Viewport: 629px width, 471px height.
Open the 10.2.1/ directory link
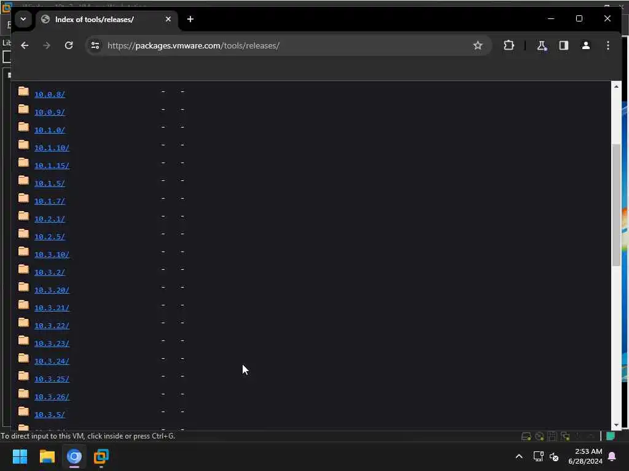click(49, 219)
